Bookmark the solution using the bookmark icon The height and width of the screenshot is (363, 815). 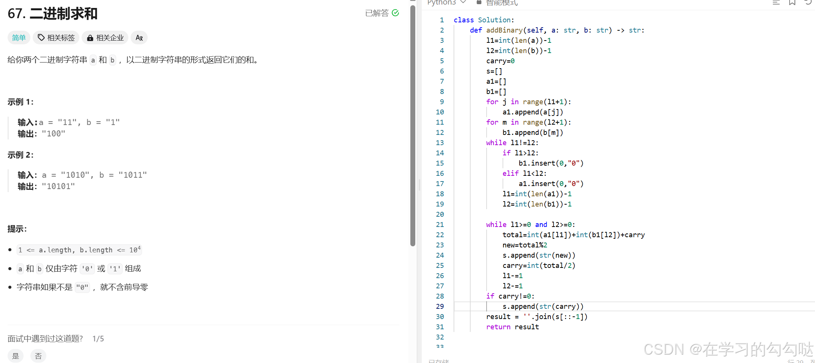tap(792, 3)
